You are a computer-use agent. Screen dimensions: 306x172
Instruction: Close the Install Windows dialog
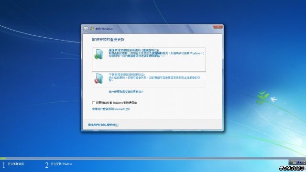coord(218,27)
